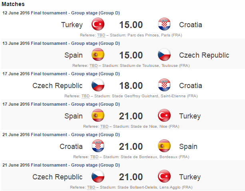Click the 13 June 2016 Group D match header
The image size is (245, 191).
point(61,43)
